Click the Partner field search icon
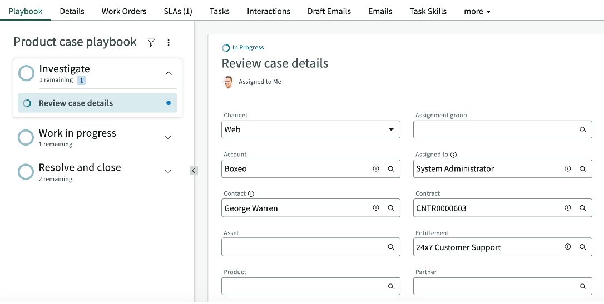 pos(583,286)
